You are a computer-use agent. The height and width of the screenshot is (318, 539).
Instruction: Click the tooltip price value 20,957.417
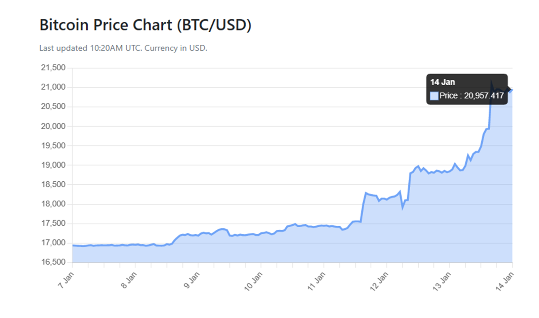pos(484,96)
